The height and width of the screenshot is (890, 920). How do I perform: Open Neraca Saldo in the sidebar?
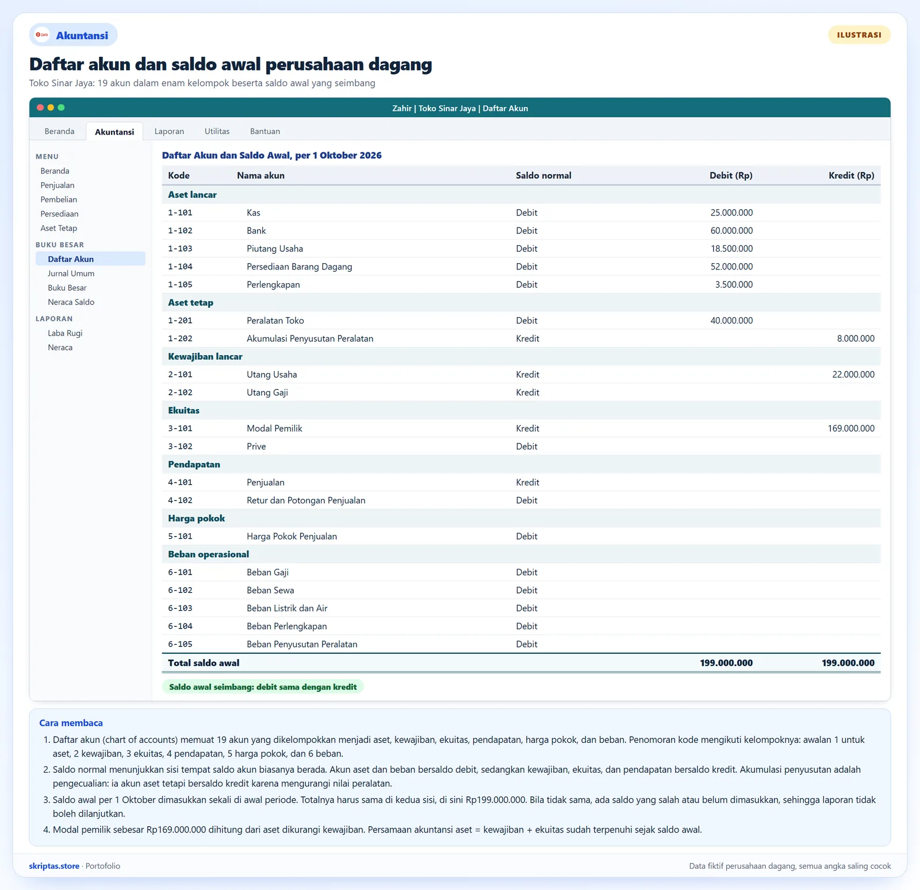click(71, 302)
